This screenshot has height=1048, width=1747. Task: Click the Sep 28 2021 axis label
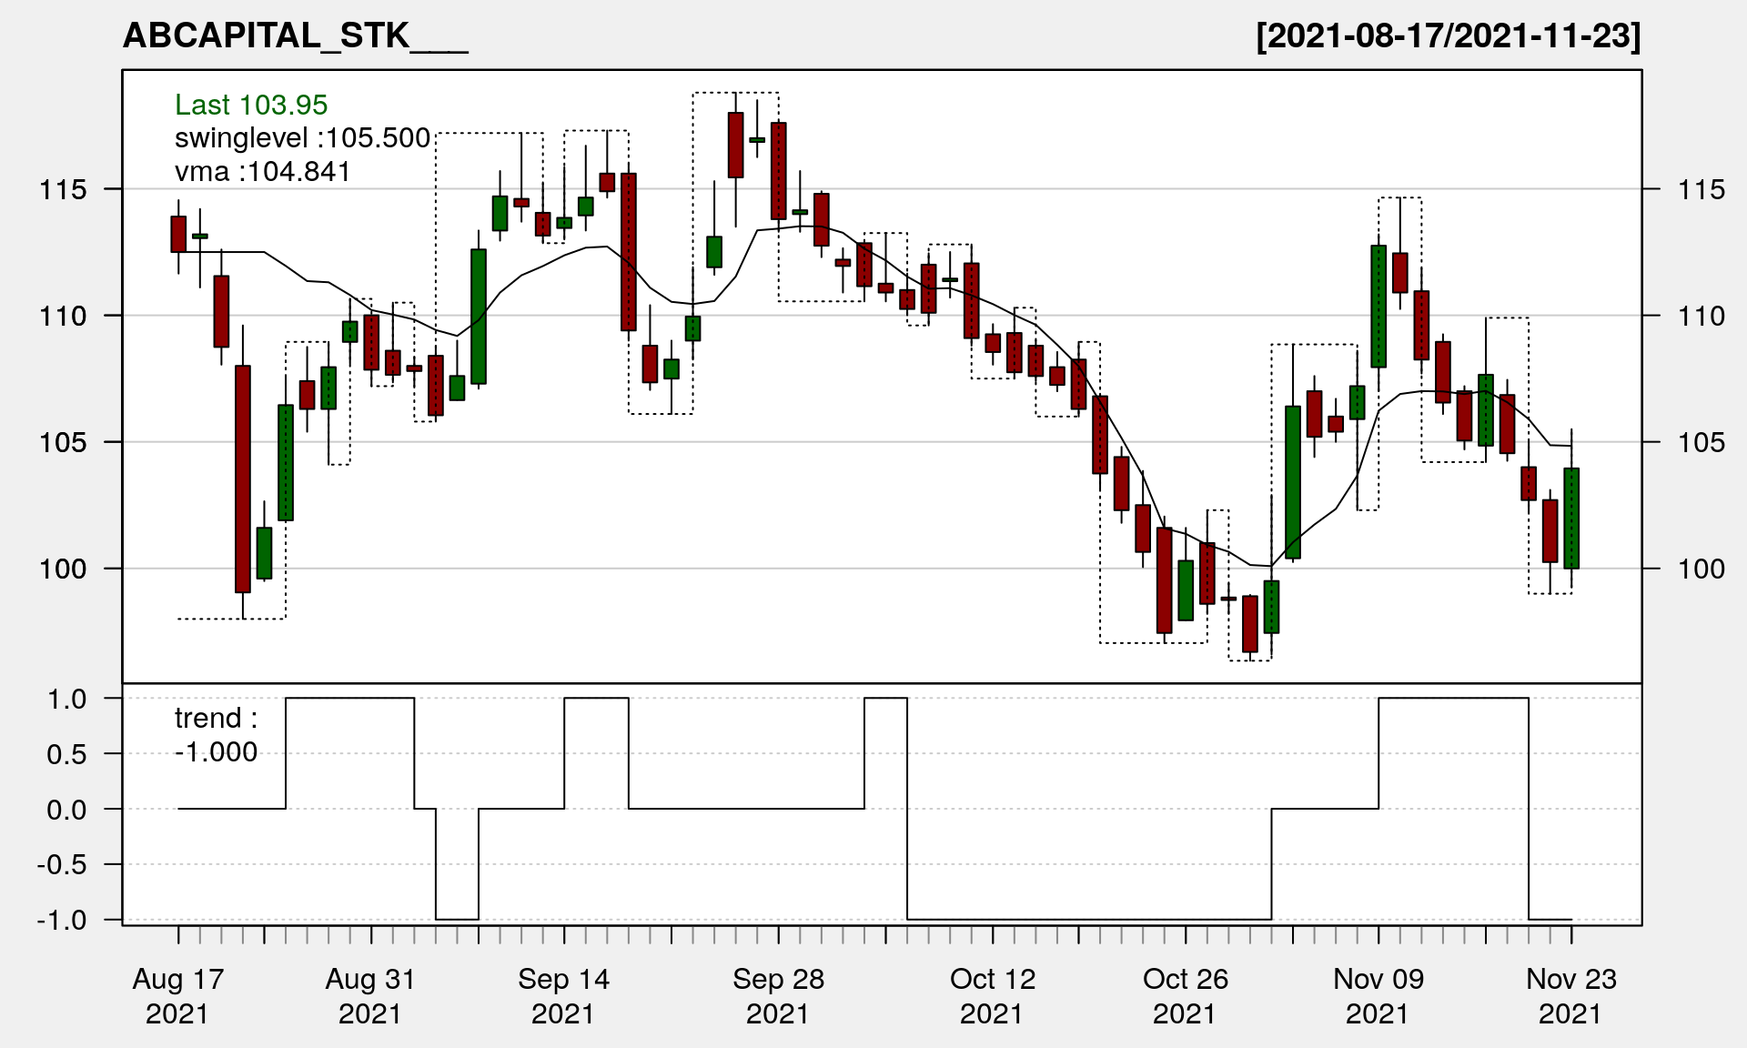(778, 996)
